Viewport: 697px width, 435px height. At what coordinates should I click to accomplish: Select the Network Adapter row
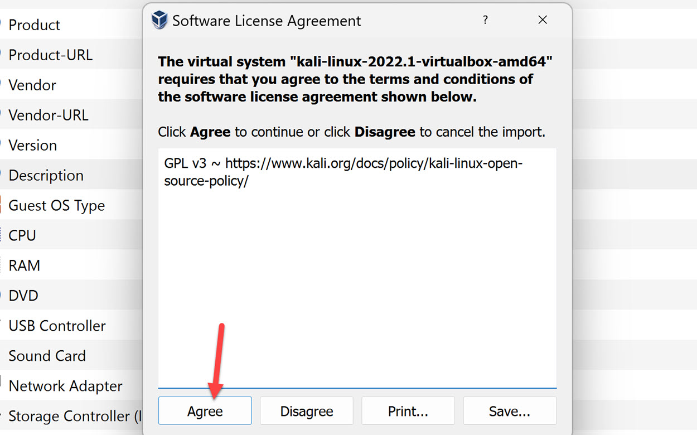[x=65, y=386]
